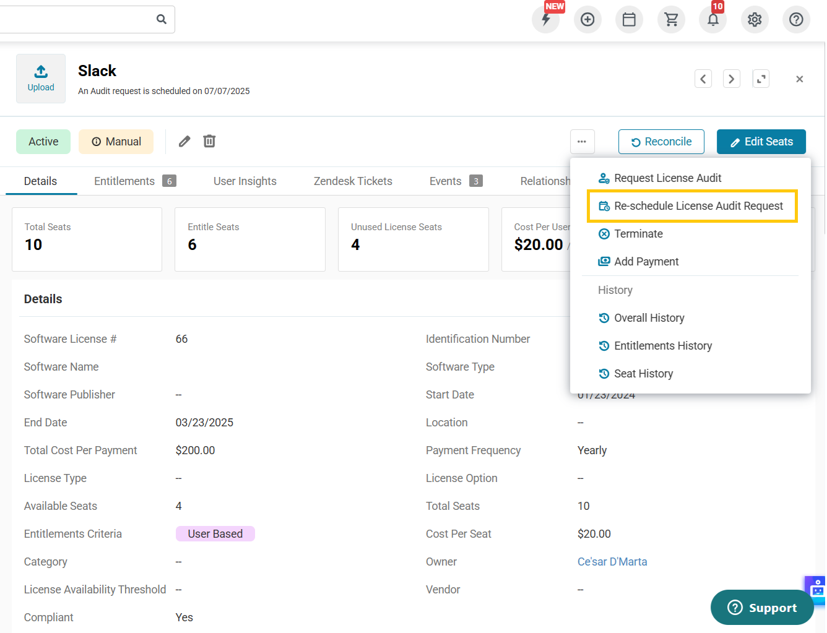
Task: Click the Slack title heading
Action: pyautogui.click(x=97, y=71)
